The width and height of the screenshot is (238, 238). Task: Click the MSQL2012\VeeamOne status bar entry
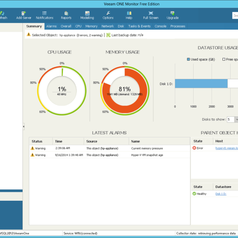pos(15,233)
